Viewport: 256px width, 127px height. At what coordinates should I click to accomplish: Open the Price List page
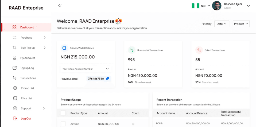click(x=26, y=98)
